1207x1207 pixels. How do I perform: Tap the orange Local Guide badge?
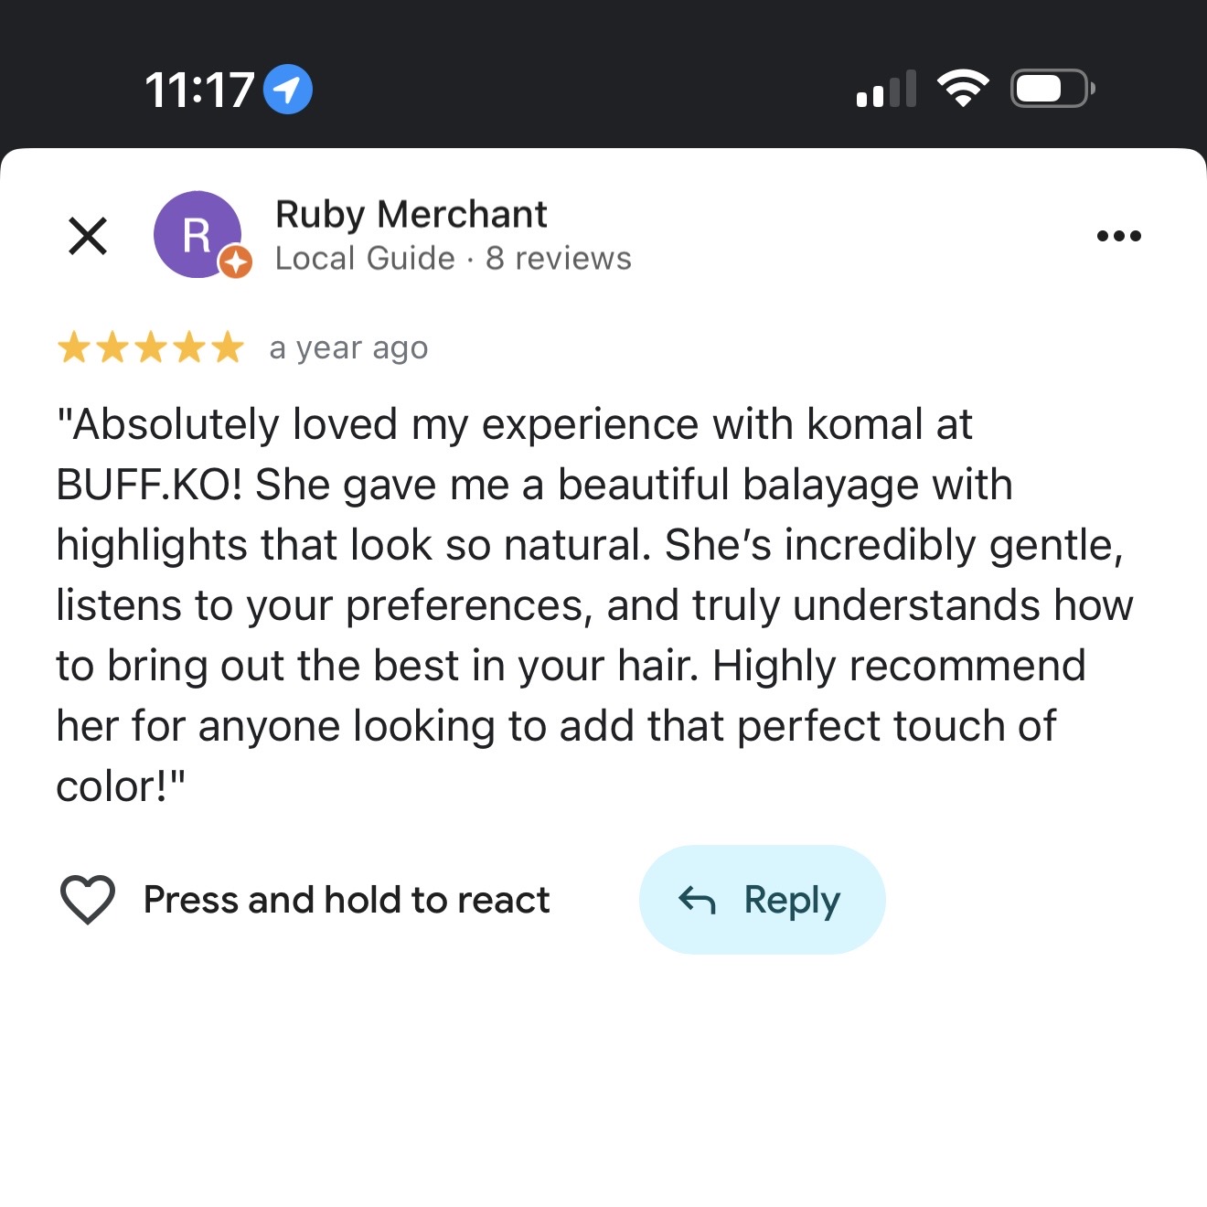point(236,262)
